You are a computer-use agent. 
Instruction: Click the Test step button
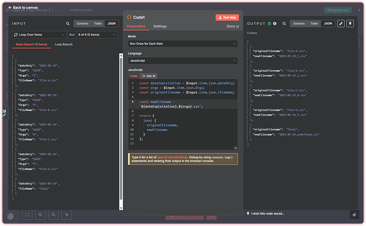tap(227, 17)
